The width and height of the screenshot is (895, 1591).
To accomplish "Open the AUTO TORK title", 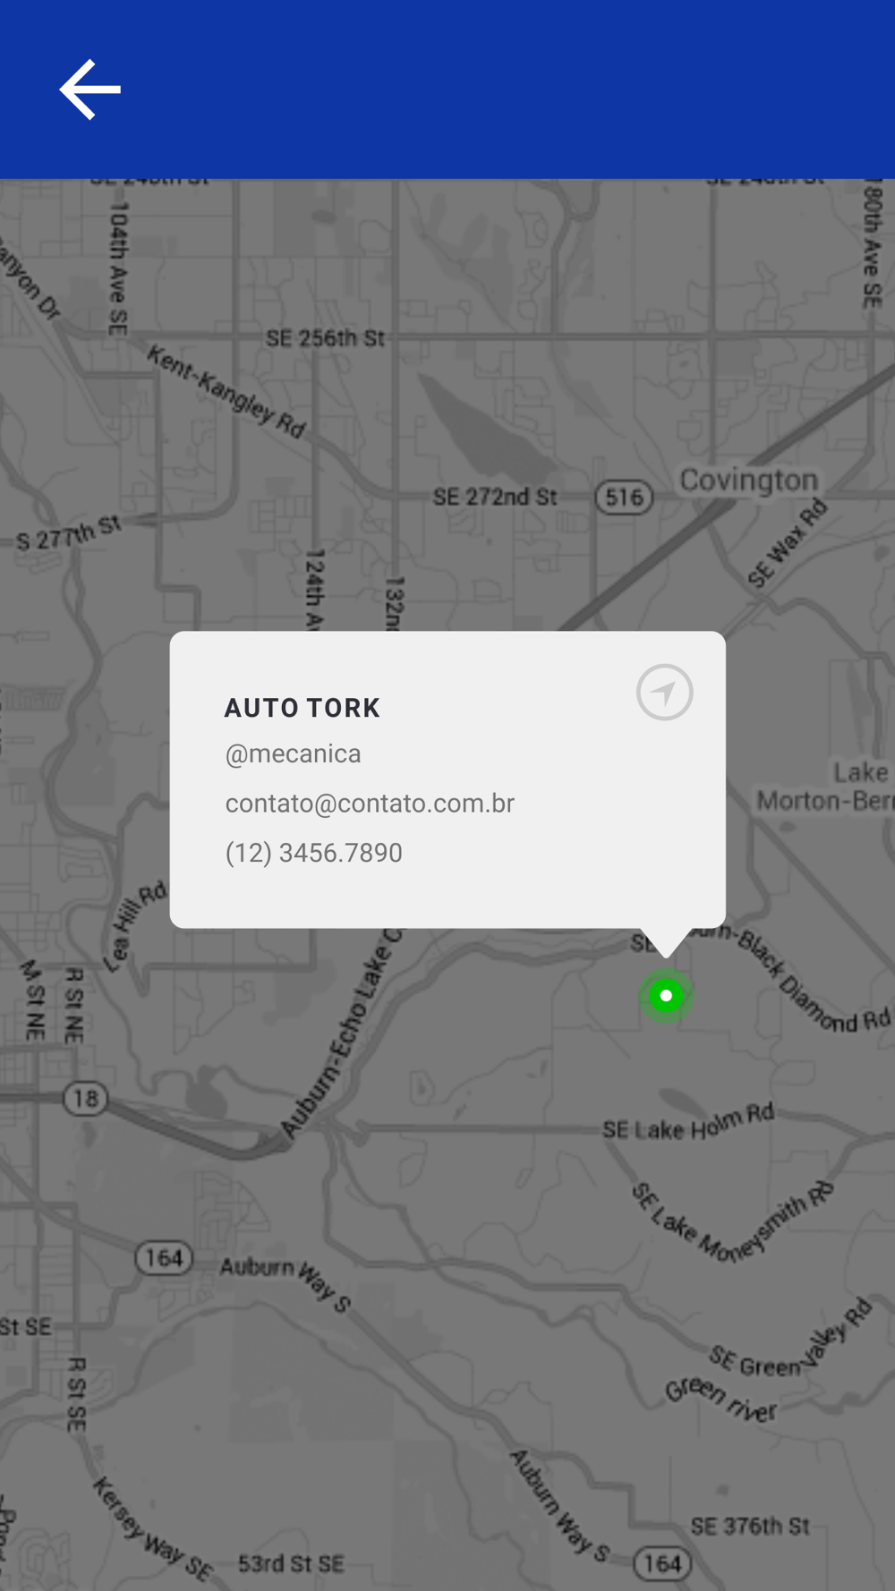I will tap(303, 708).
